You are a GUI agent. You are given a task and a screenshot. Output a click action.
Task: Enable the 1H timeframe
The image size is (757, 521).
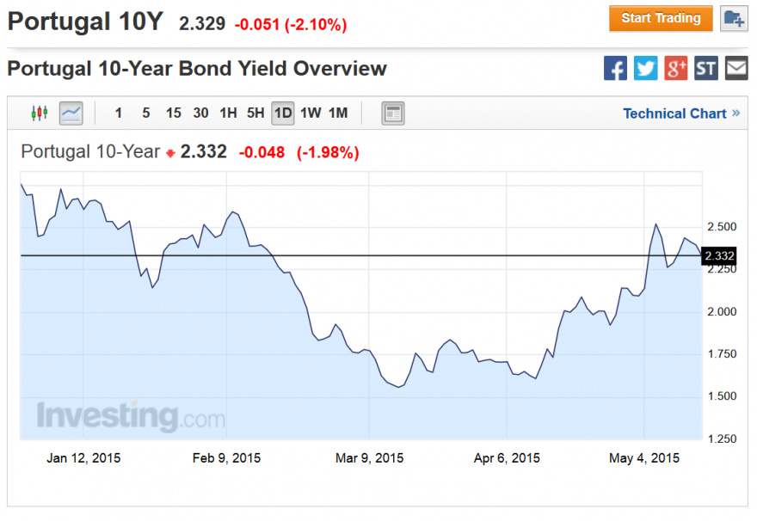pyautogui.click(x=227, y=113)
